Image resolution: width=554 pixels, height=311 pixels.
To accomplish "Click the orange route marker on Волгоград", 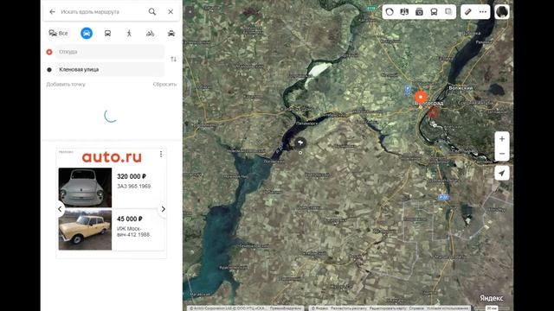I will [421, 97].
